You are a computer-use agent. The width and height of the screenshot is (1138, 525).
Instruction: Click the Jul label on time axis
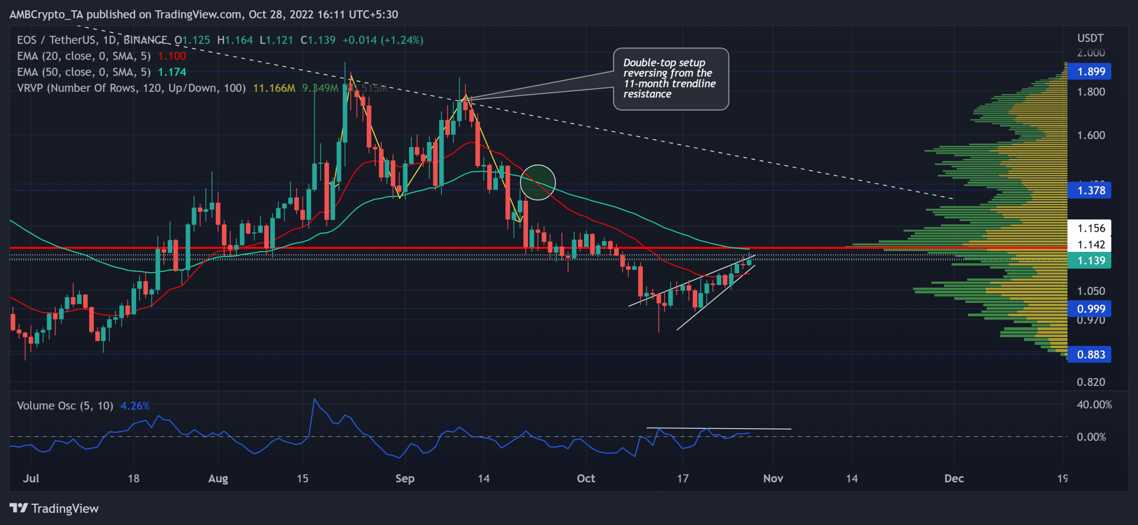[x=31, y=478]
